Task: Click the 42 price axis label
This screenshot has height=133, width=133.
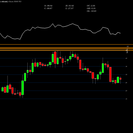Action: (126, 58)
